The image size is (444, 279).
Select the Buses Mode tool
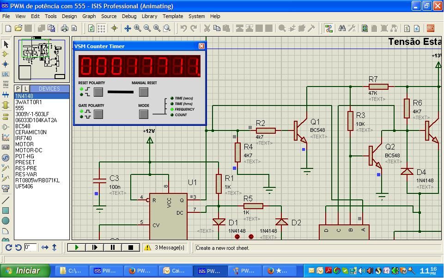coord(6,95)
